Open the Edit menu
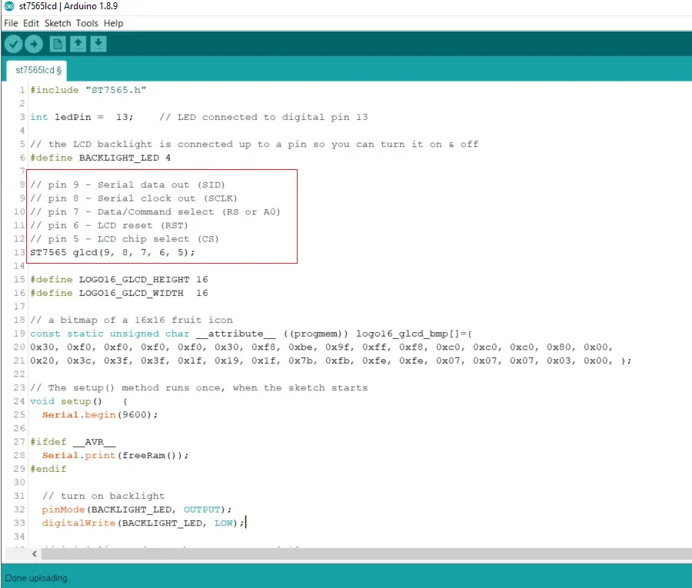The image size is (692, 588). pos(31,23)
